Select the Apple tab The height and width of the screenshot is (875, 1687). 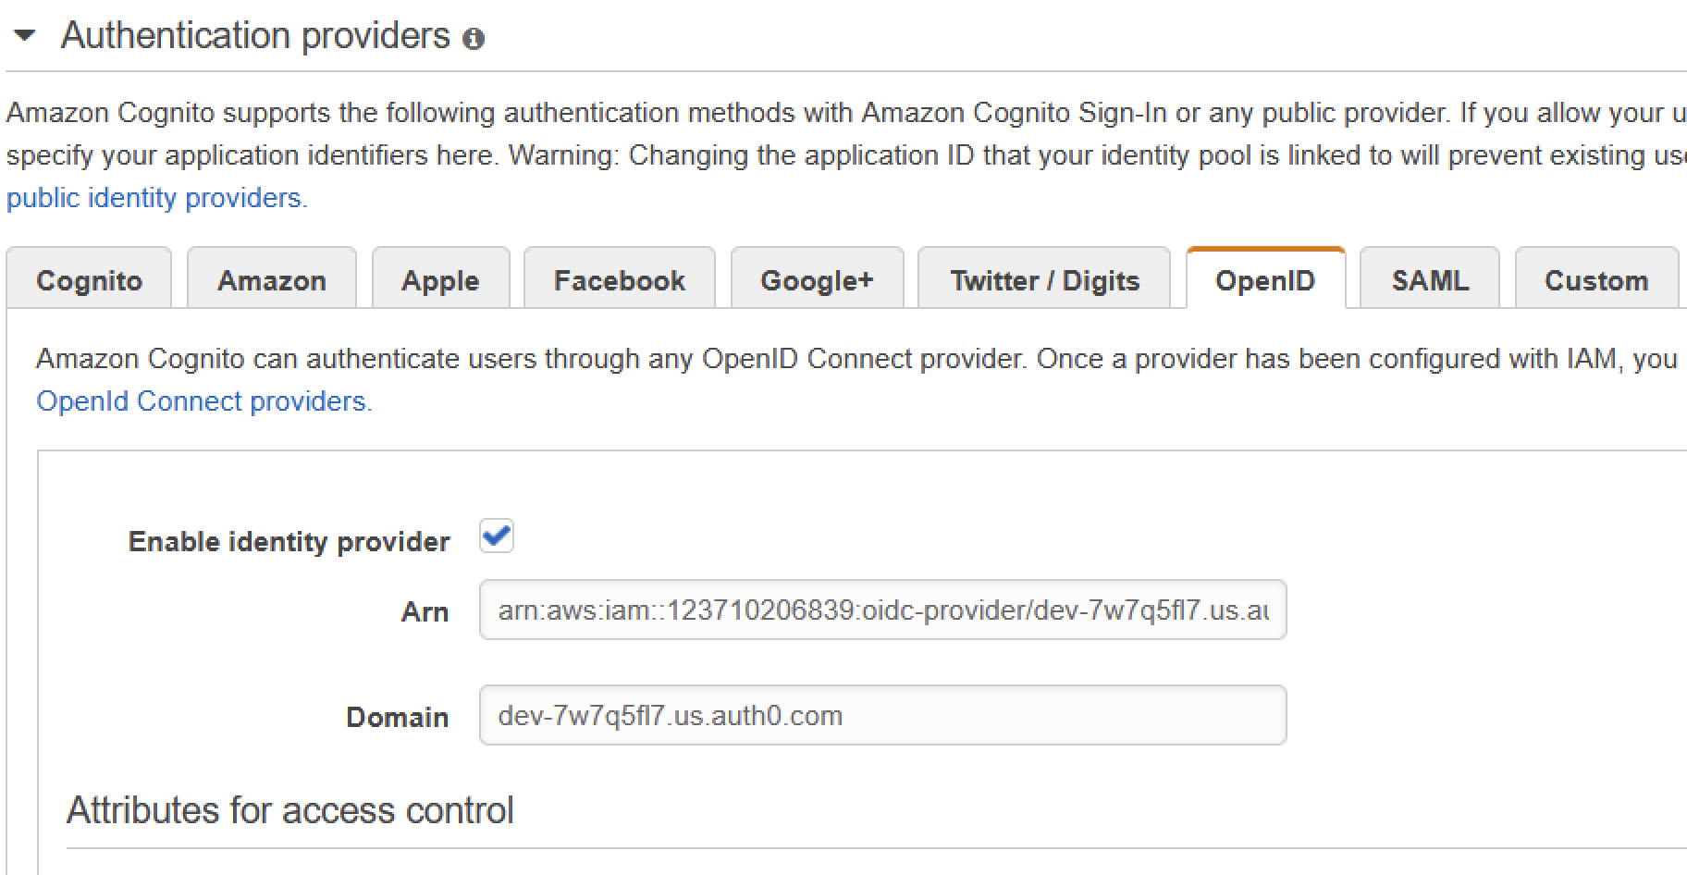point(440,279)
